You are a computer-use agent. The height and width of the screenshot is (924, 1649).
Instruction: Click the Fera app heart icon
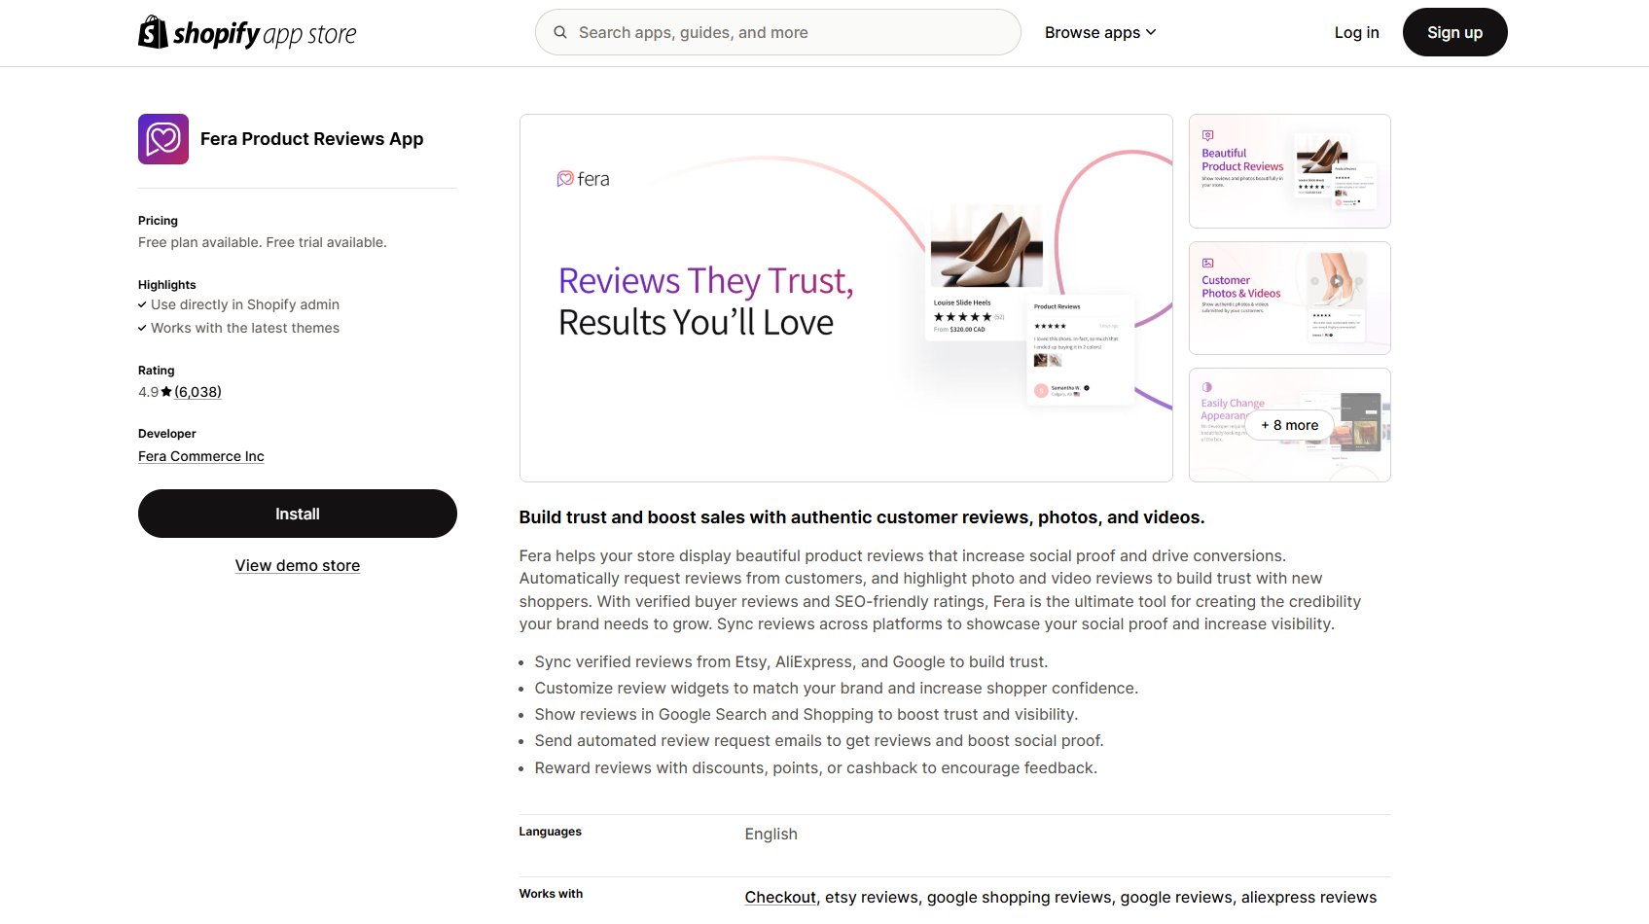tap(163, 139)
